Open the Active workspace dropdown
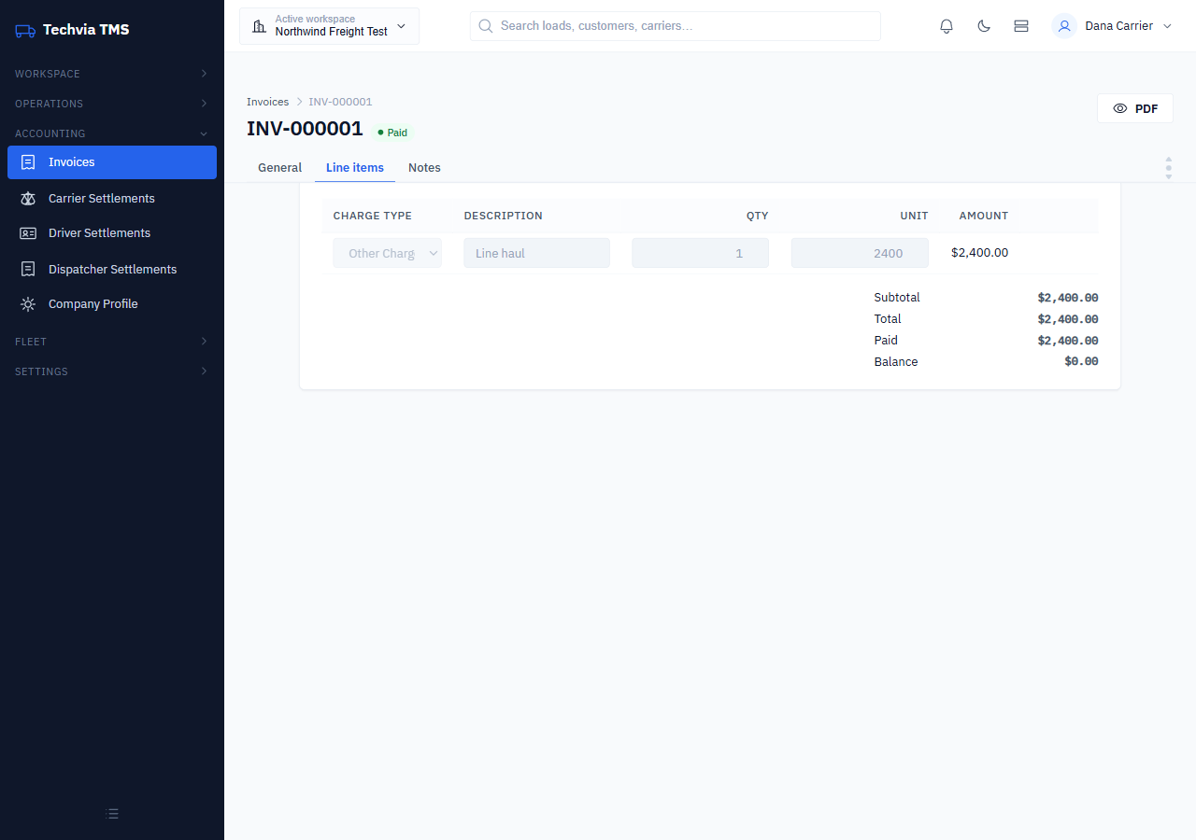1196x840 pixels. coord(329,26)
